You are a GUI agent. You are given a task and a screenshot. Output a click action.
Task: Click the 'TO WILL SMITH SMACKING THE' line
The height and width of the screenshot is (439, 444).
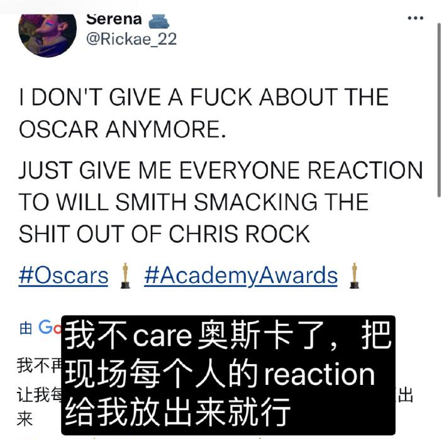(194, 202)
